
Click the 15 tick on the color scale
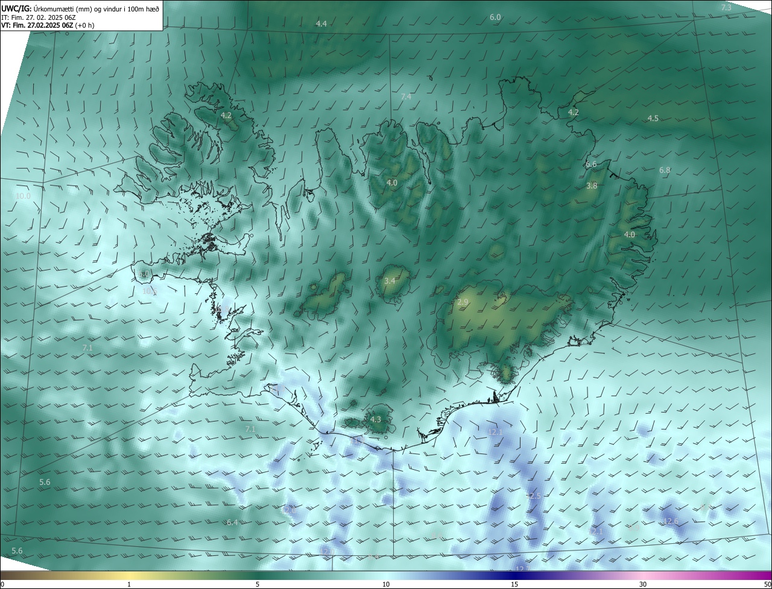(514, 584)
